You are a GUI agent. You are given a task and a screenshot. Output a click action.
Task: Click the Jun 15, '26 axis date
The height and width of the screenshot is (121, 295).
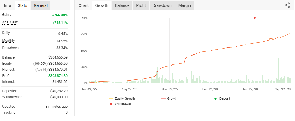click(x=250, y=89)
